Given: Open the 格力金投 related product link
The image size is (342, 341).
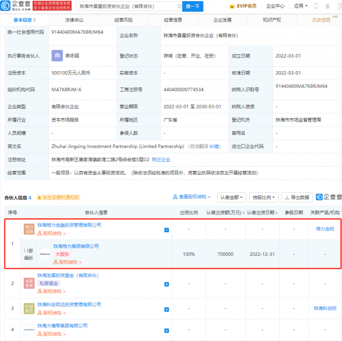Looking at the screenshot, I should [325, 229].
